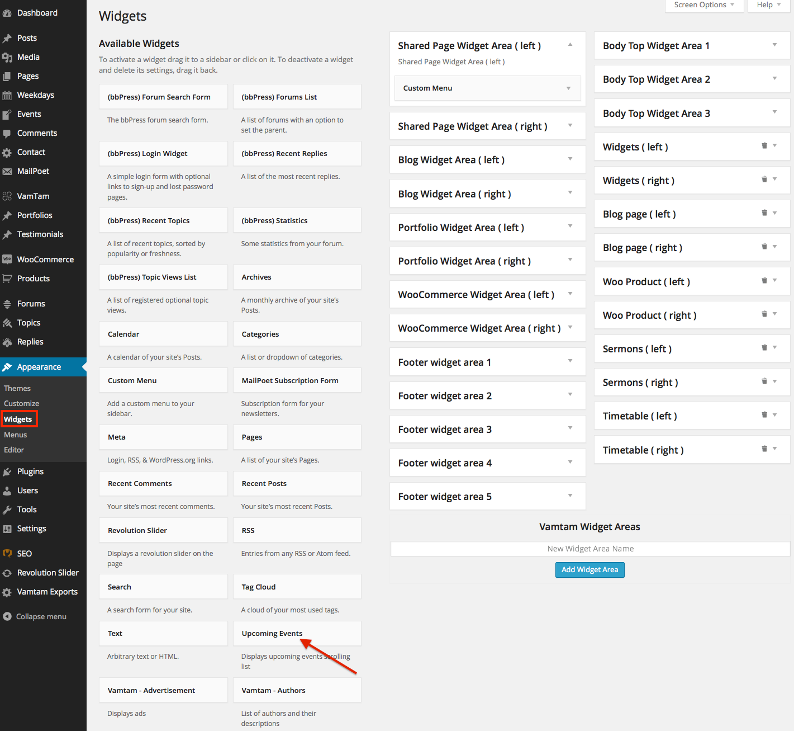
Task: Select the Archives widget
Action: pyautogui.click(x=297, y=277)
